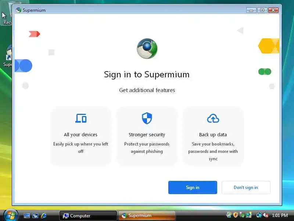Click the All your devices icon

[81, 118]
